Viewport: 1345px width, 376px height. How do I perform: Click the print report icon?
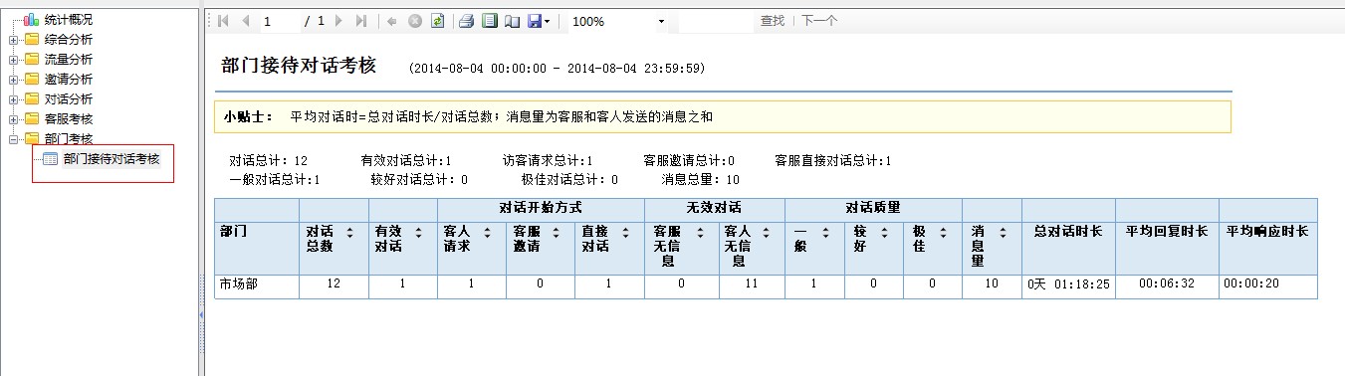(x=465, y=21)
